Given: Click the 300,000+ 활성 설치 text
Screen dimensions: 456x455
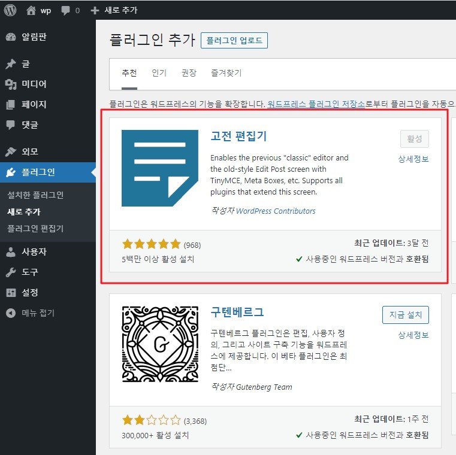Looking at the screenshot, I should pyautogui.click(x=155, y=435).
